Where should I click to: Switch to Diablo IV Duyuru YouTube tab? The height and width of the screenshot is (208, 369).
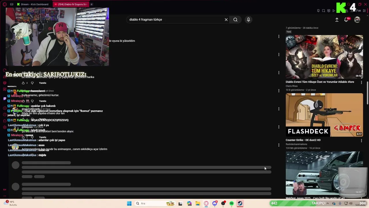tap(71, 4)
